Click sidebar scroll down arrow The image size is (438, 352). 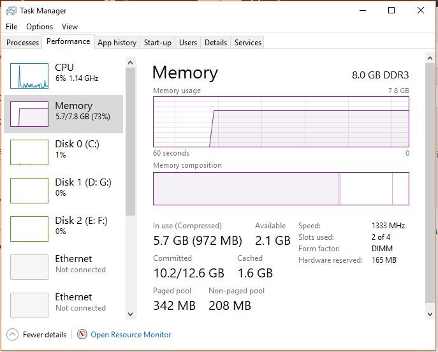tap(130, 314)
